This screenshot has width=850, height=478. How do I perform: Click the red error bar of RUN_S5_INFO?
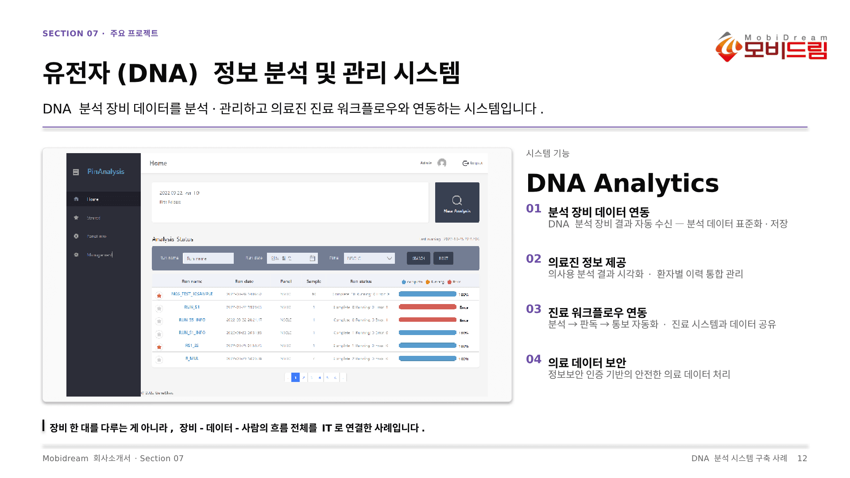coord(427,320)
